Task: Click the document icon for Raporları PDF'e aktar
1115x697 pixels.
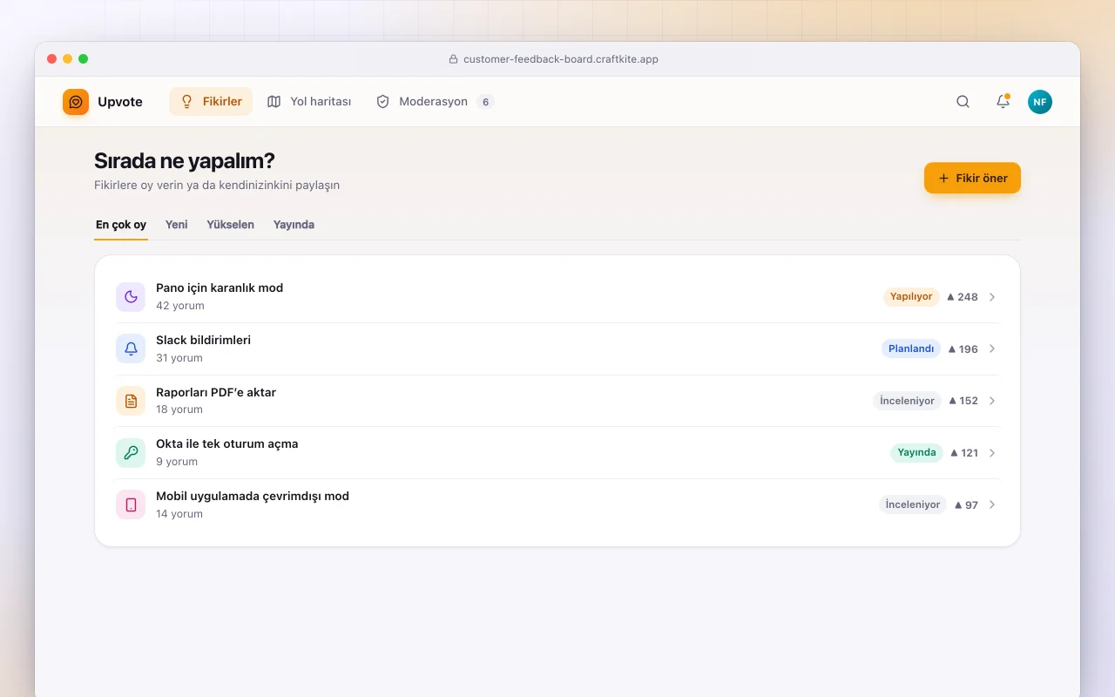Action: click(131, 401)
